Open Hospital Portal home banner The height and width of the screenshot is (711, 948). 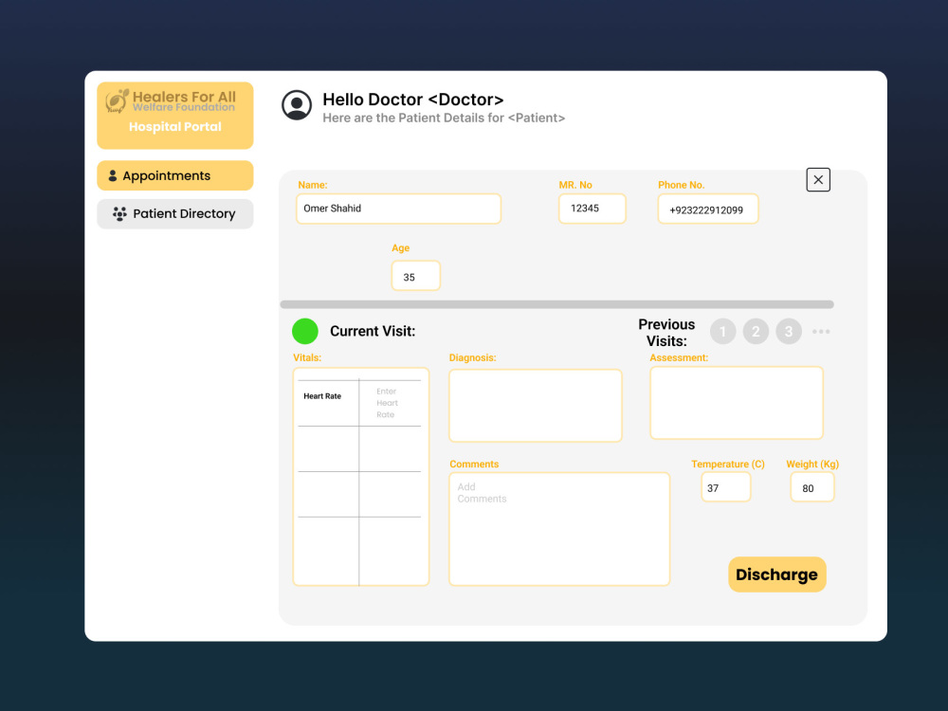pyautogui.click(x=174, y=116)
